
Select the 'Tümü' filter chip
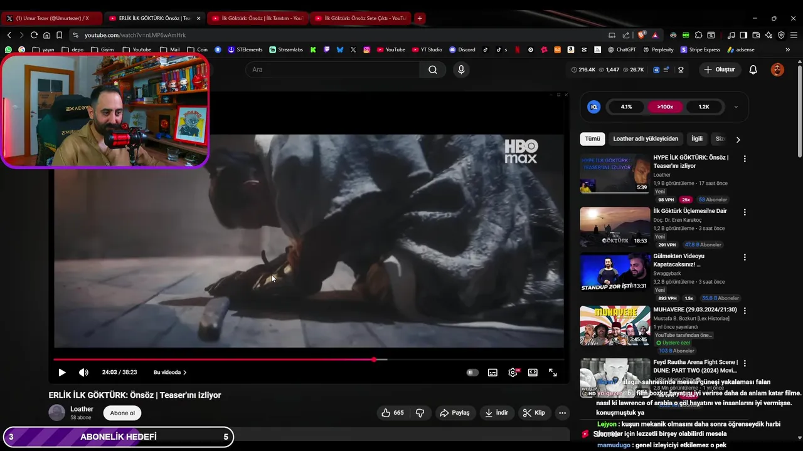592,138
